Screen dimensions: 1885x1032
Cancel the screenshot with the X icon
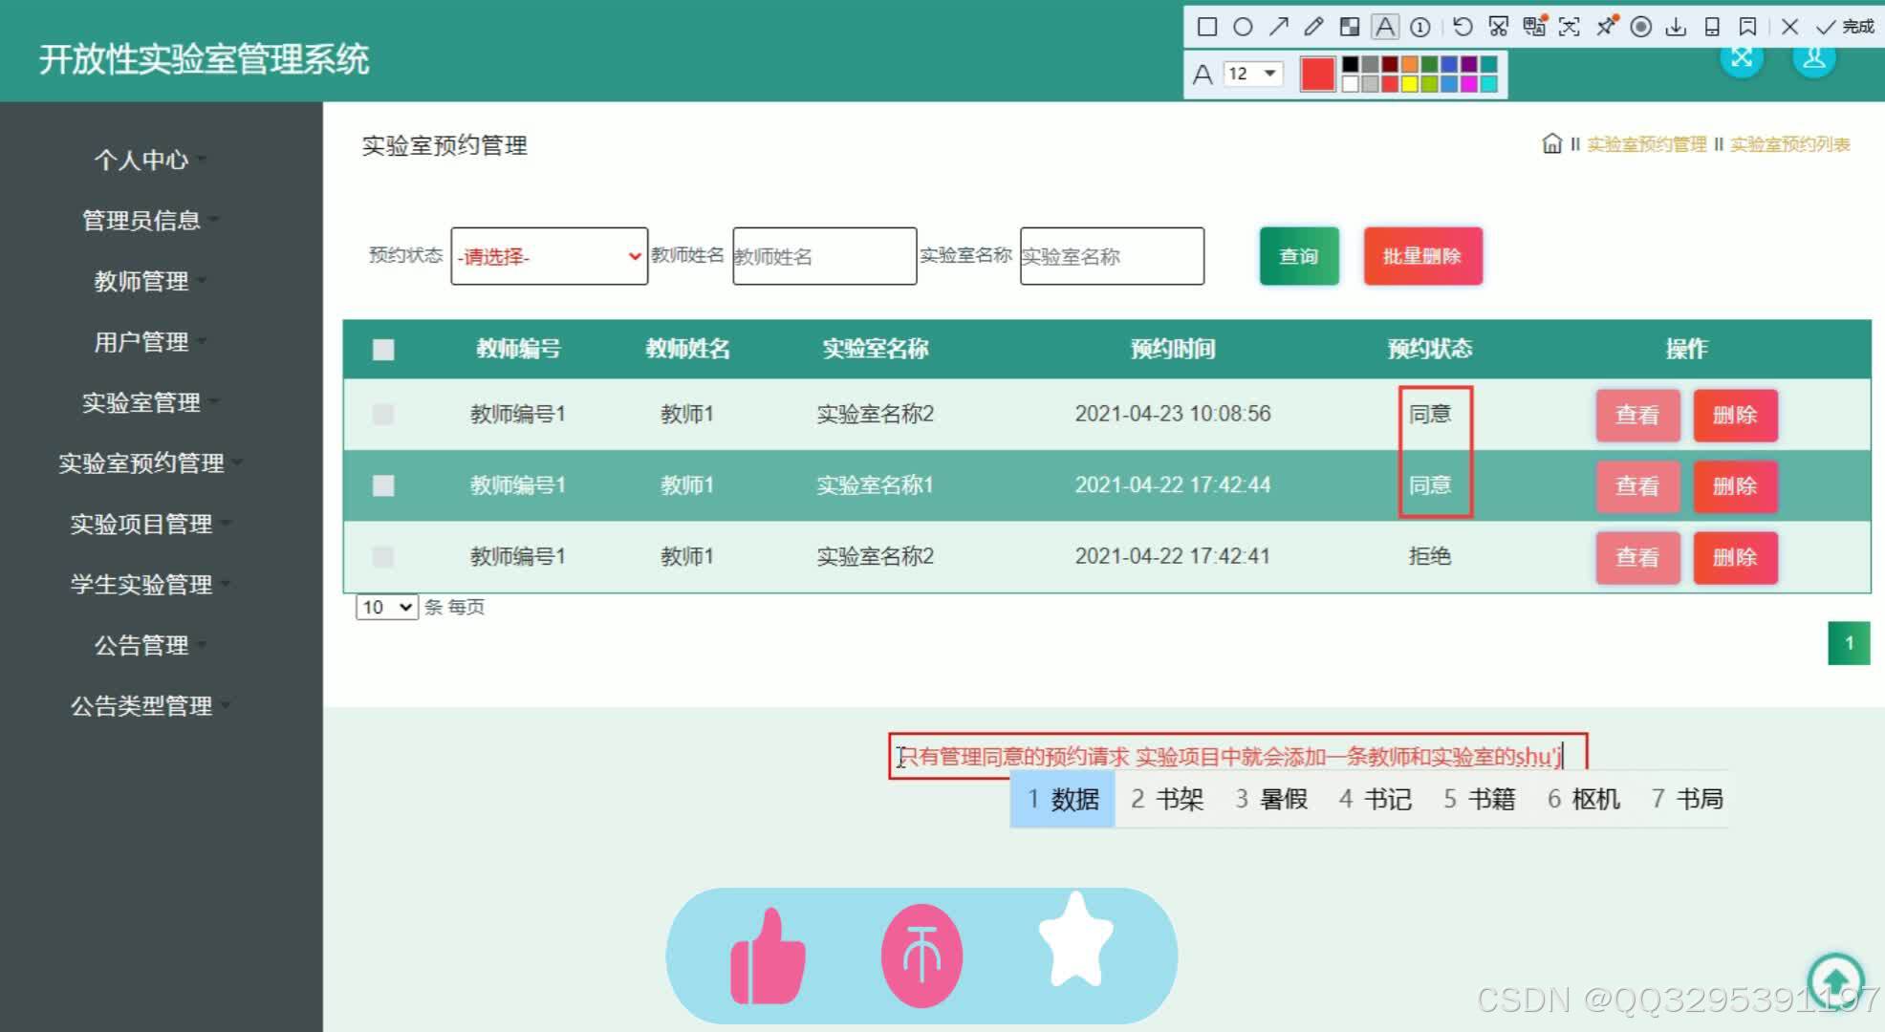click(x=1790, y=27)
